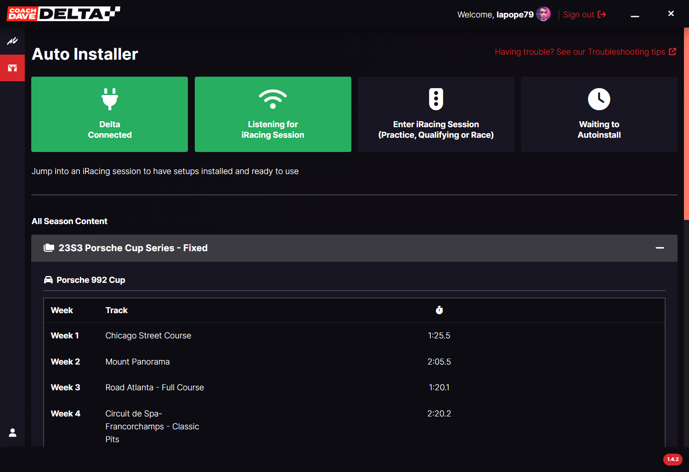The height and width of the screenshot is (472, 689).
Task: Click the Listening for iRacing Session wifi icon
Action: pos(273,99)
